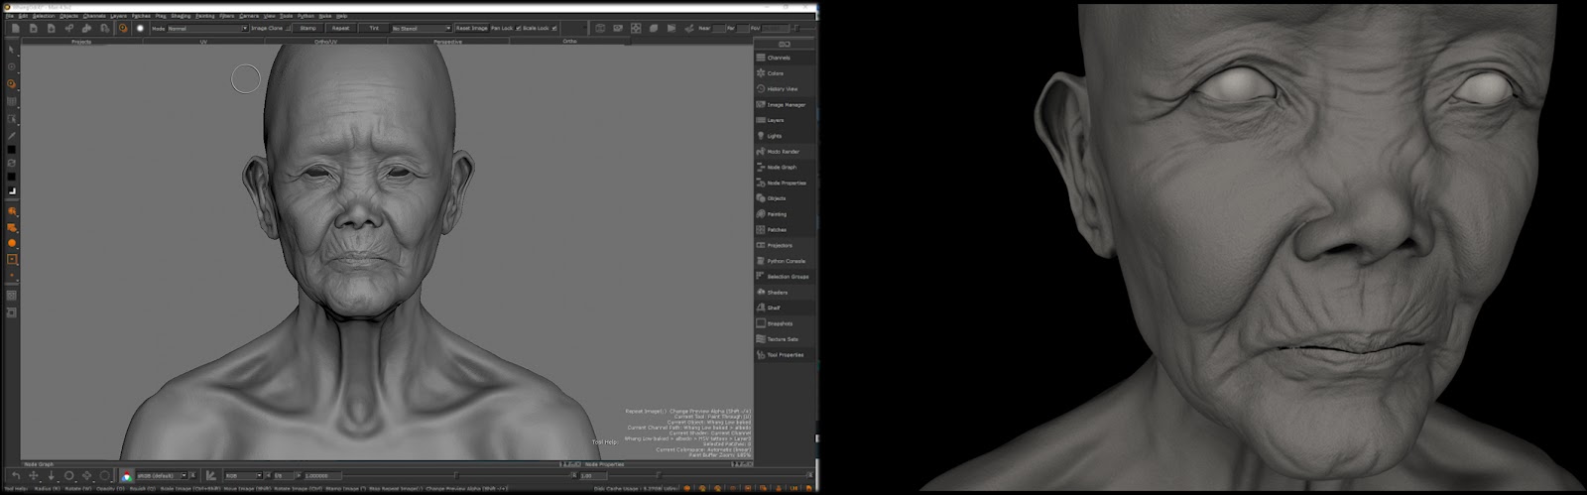Viewport: 1587px width, 495px height.
Task: Click the FoV value field
Action: tap(776, 28)
